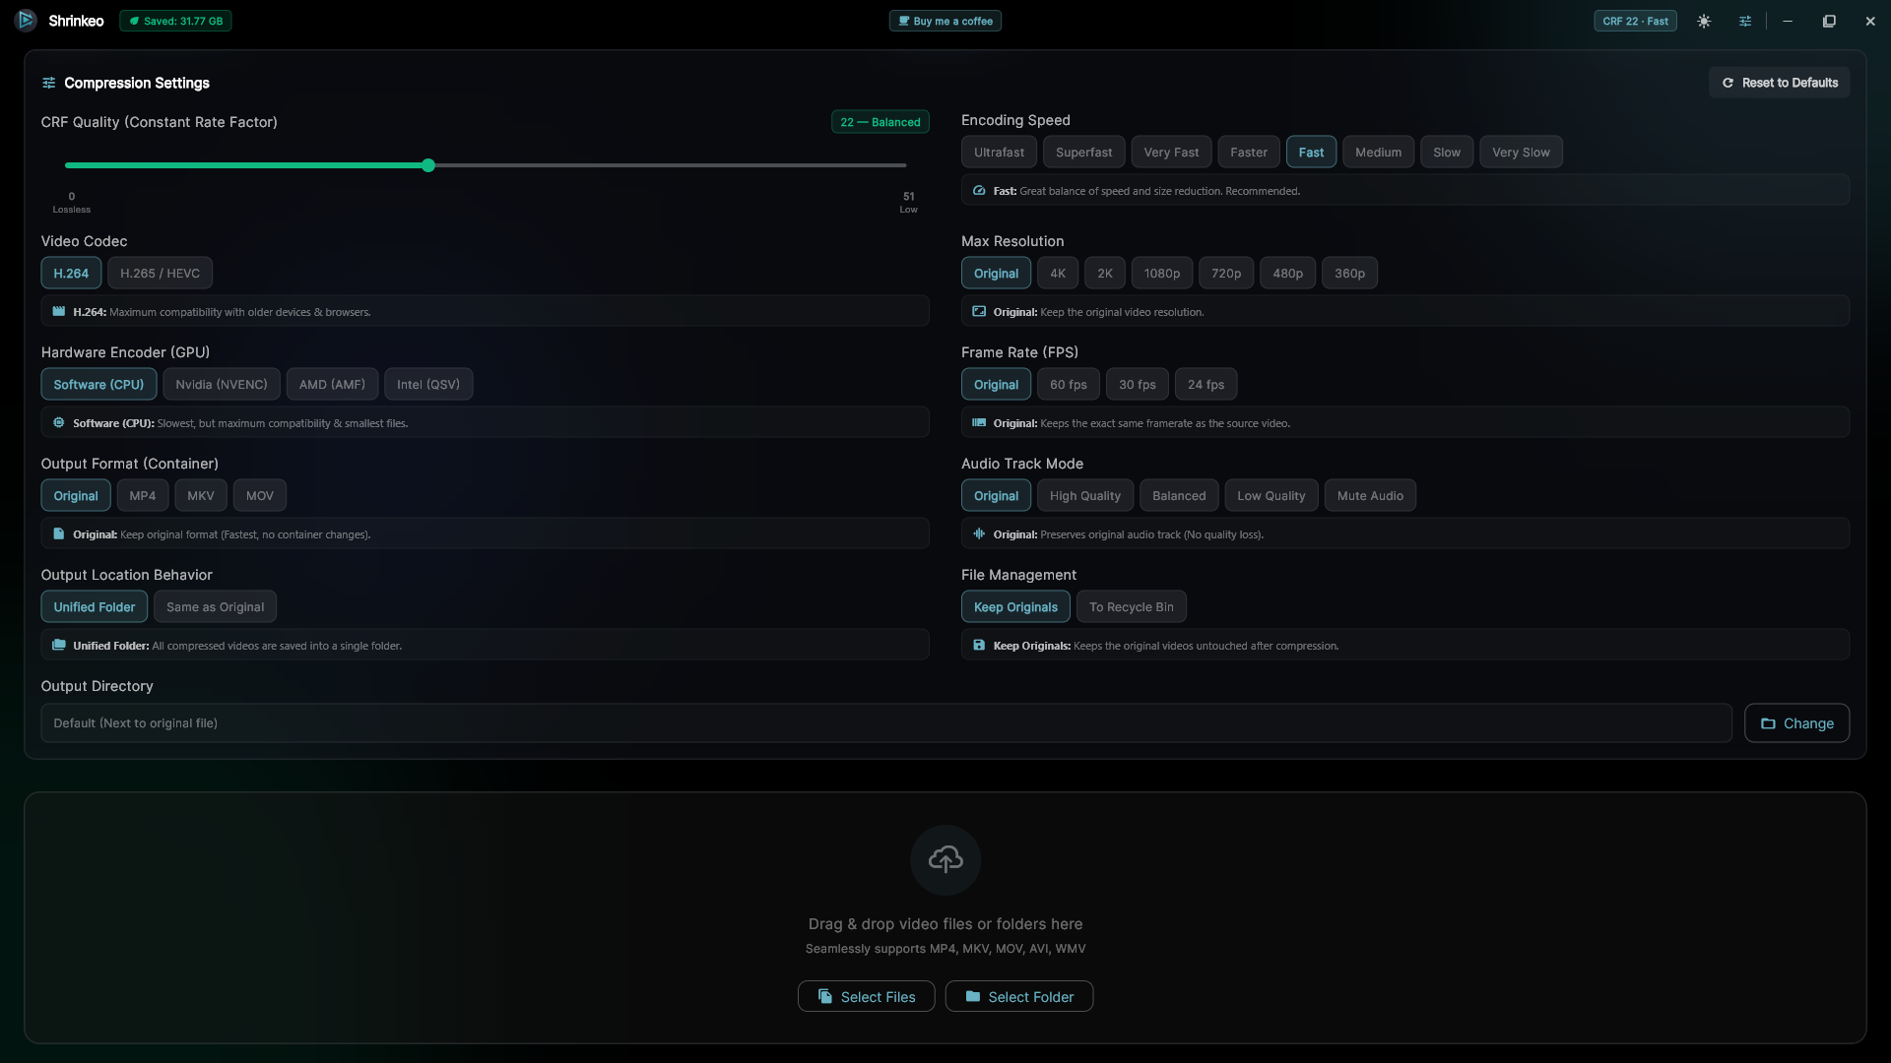Click Select Files button
Image resolution: width=1891 pixels, height=1063 pixels.
867,996
